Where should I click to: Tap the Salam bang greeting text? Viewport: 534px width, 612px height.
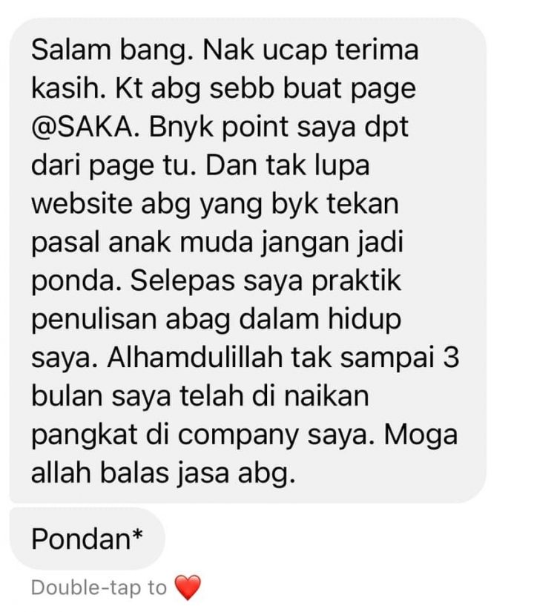(x=112, y=51)
